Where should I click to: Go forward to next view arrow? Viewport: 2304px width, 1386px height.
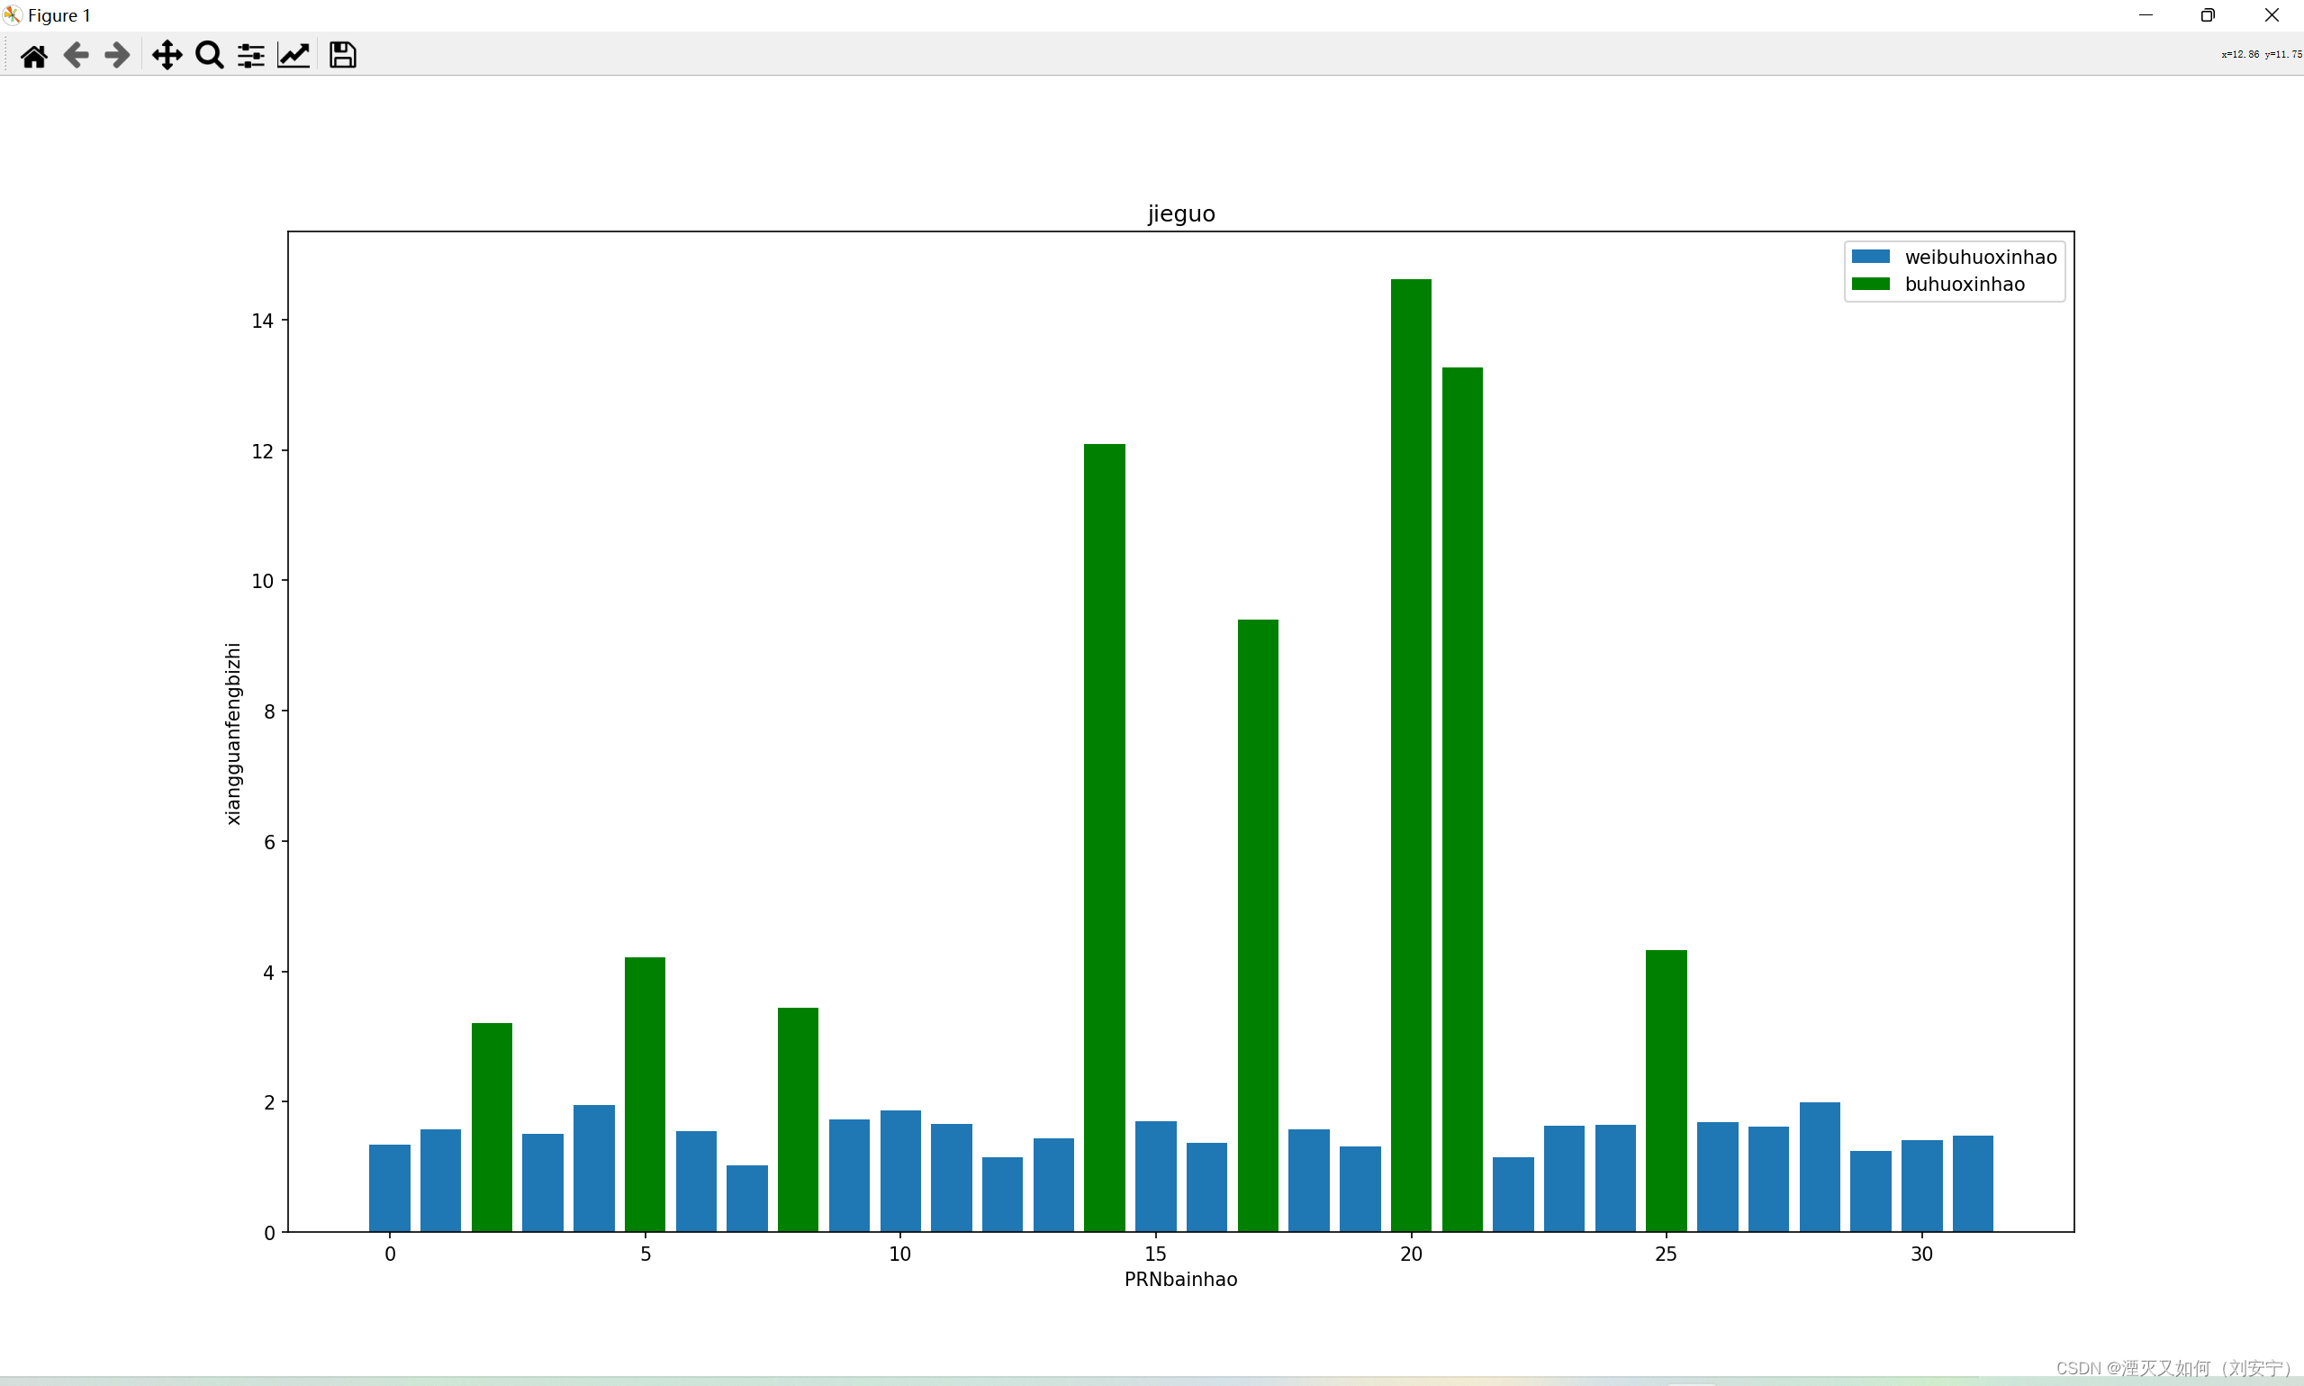[x=117, y=56]
